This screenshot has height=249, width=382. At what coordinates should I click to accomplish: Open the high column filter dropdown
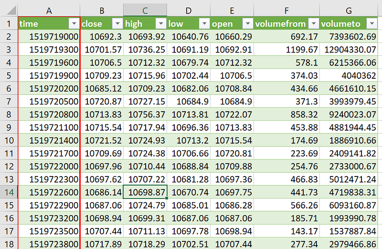[161, 23]
